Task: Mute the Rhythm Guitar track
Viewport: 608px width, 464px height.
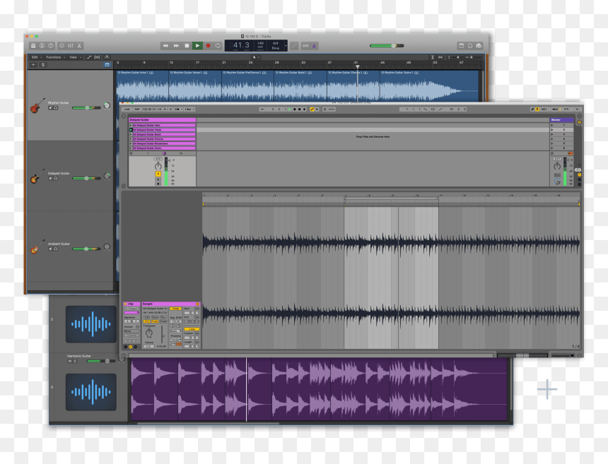Action: 50,108
